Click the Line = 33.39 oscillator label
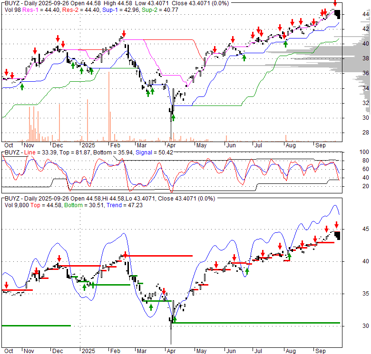 (x=40, y=153)
